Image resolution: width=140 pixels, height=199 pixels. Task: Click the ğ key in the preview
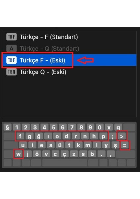point(39,136)
